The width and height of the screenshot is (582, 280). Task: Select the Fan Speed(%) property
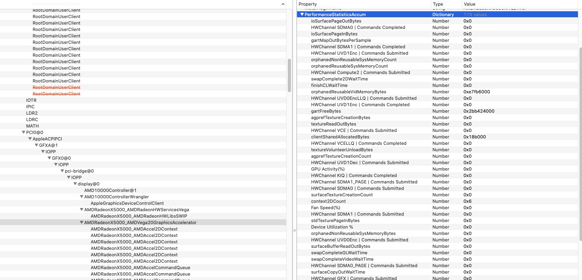click(325, 208)
